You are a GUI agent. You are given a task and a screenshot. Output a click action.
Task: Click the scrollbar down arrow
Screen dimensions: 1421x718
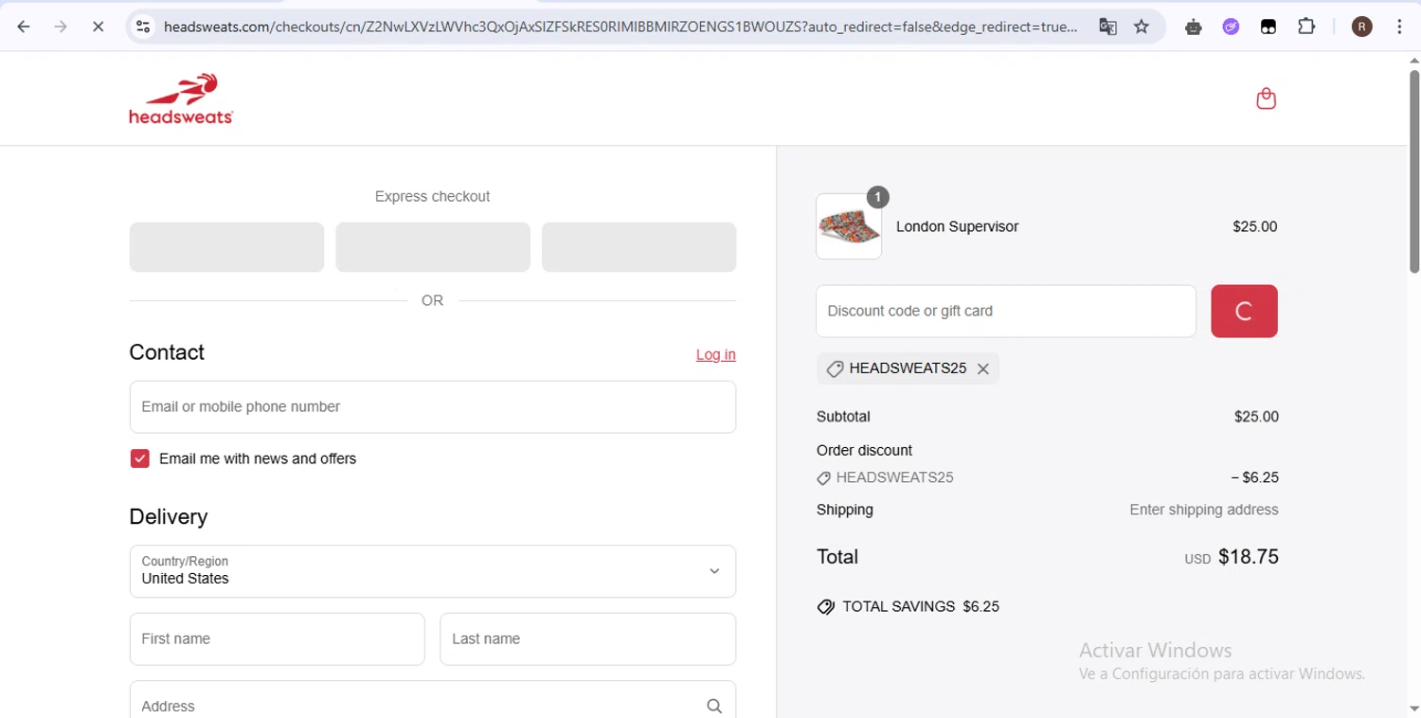tap(1413, 709)
